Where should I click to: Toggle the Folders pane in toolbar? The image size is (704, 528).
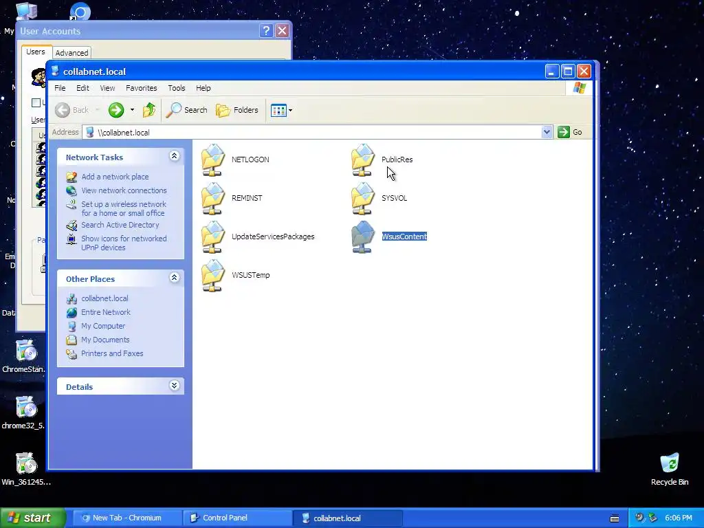coord(237,110)
